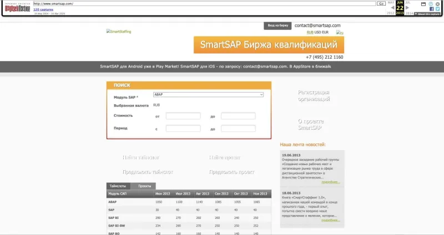Viewport: 444px width, 235px height.
Task: Click SAP BI-BW value 252
Action: click(256, 226)
